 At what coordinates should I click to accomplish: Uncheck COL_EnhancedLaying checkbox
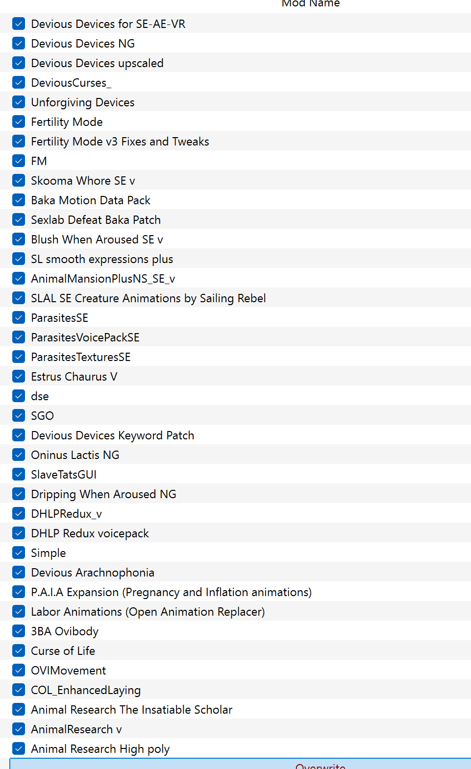click(19, 690)
